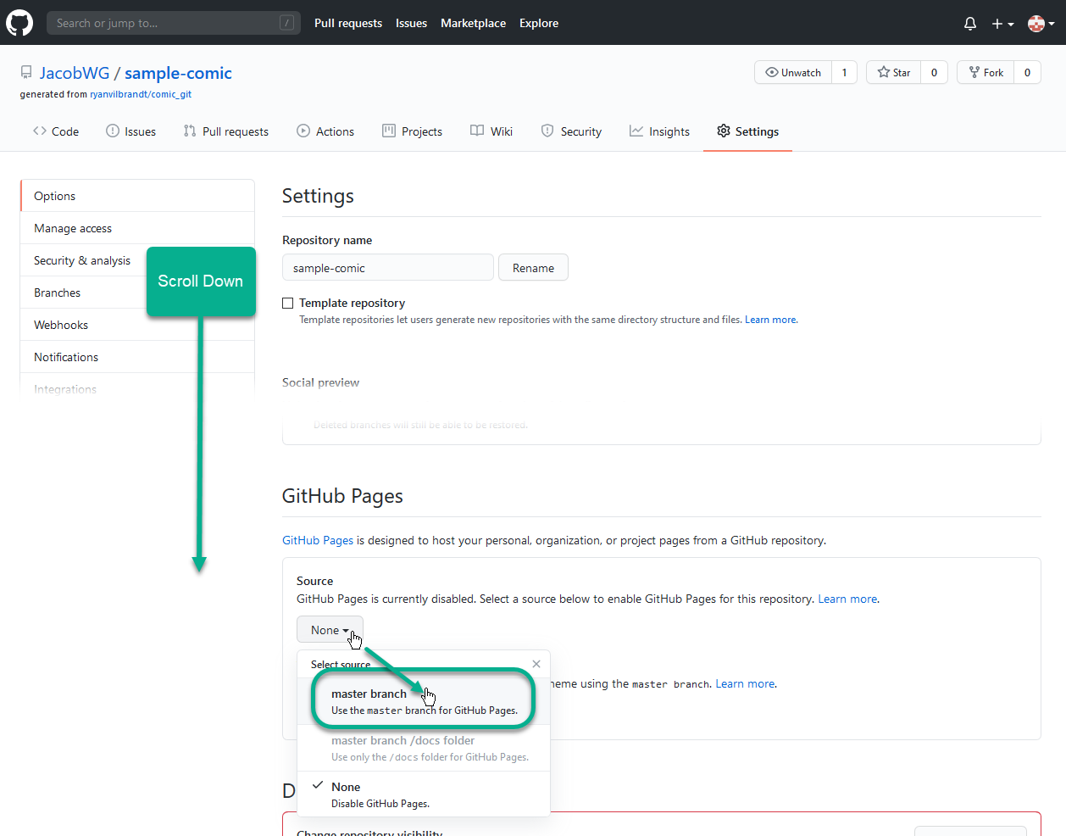Click the Unwatch button
1066x836 pixels.
(793, 72)
